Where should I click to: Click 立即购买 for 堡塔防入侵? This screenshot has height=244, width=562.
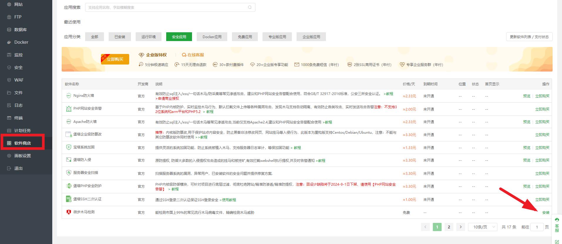(542, 160)
